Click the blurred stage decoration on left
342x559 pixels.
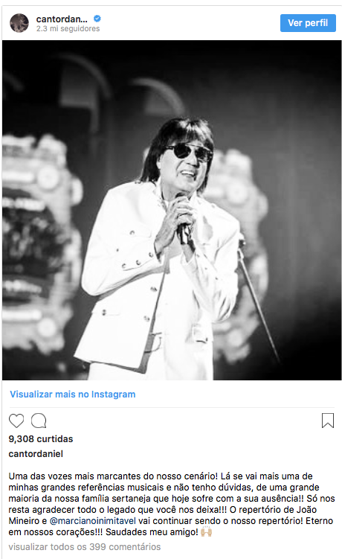pos(41,235)
